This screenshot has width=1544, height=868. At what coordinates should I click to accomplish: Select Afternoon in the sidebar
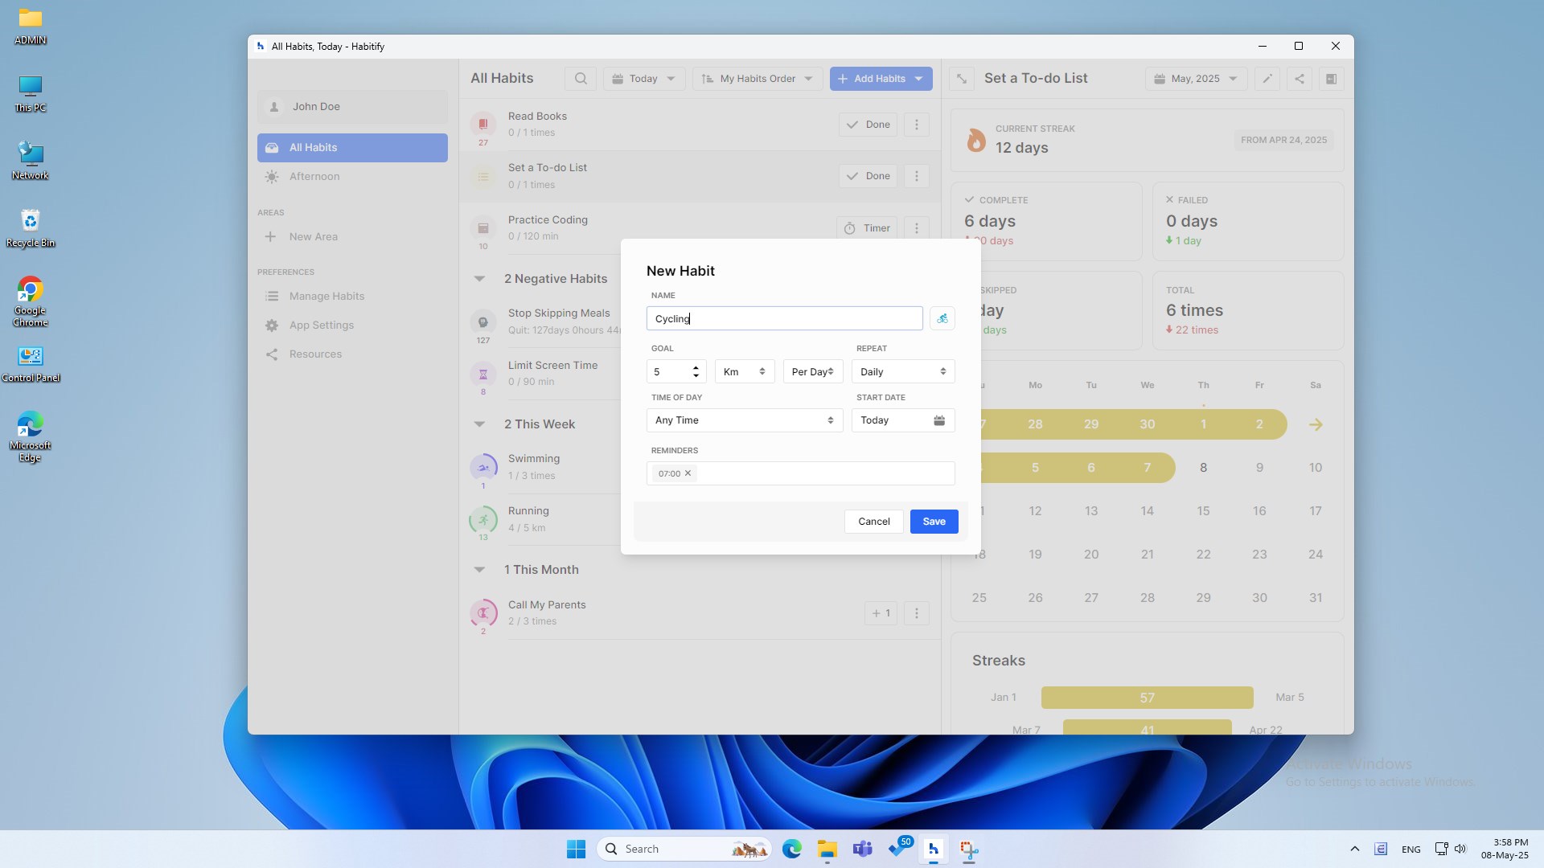(x=314, y=177)
